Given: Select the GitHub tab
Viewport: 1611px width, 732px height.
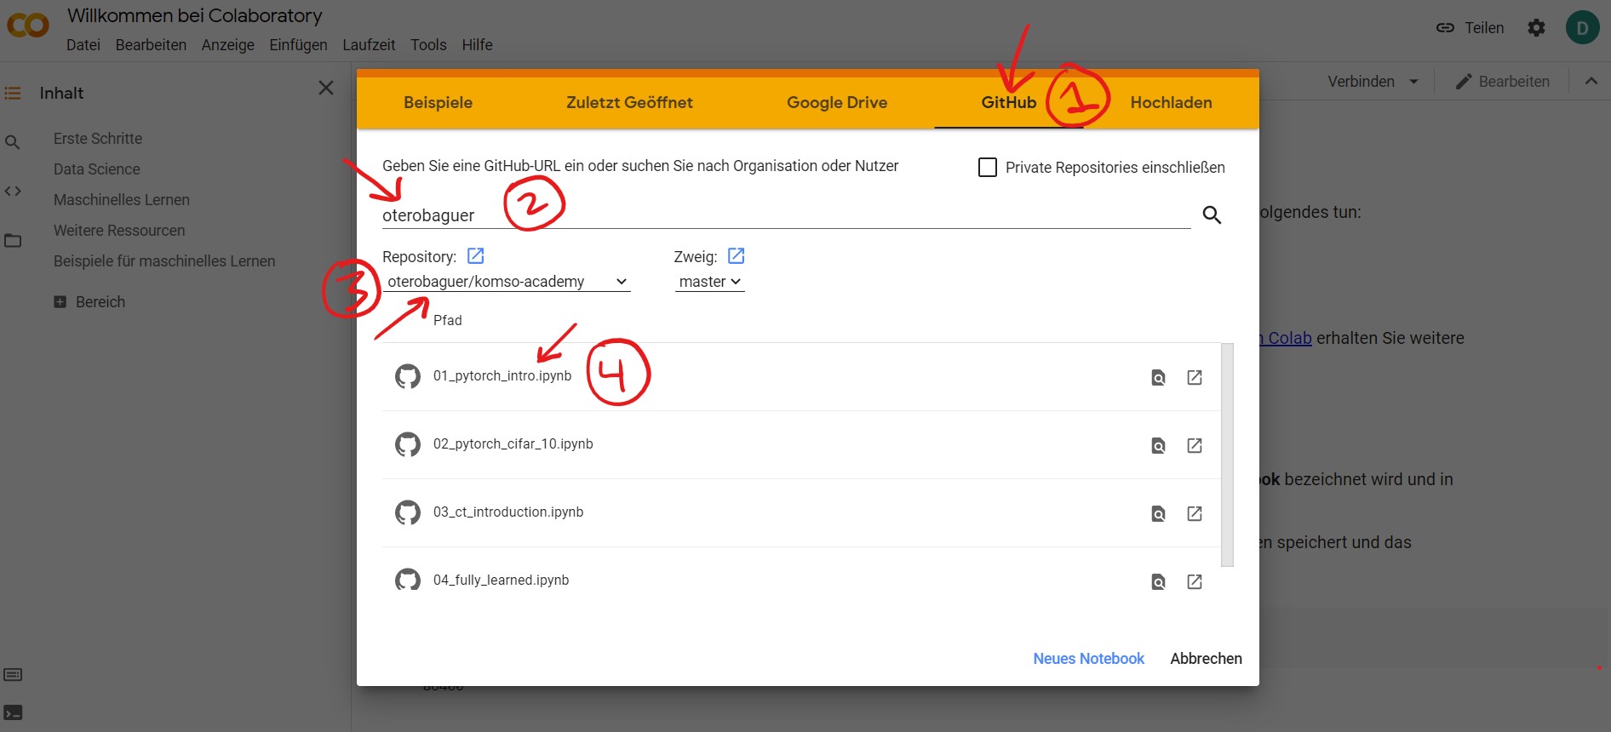Looking at the screenshot, I should 1008,102.
